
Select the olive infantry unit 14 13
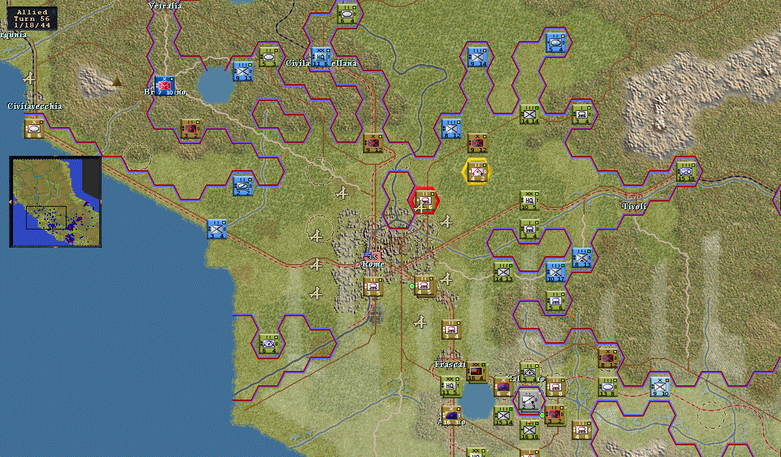pyautogui.click(x=503, y=272)
